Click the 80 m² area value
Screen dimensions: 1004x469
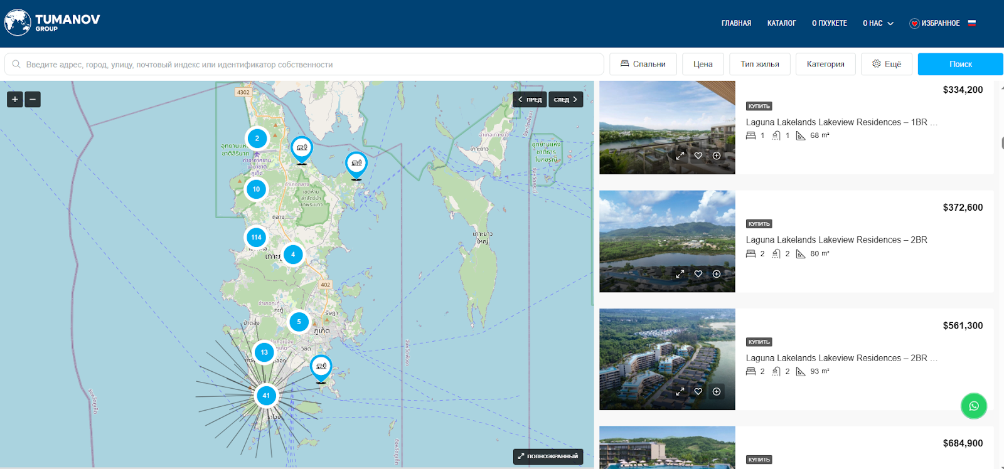pyautogui.click(x=820, y=253)
